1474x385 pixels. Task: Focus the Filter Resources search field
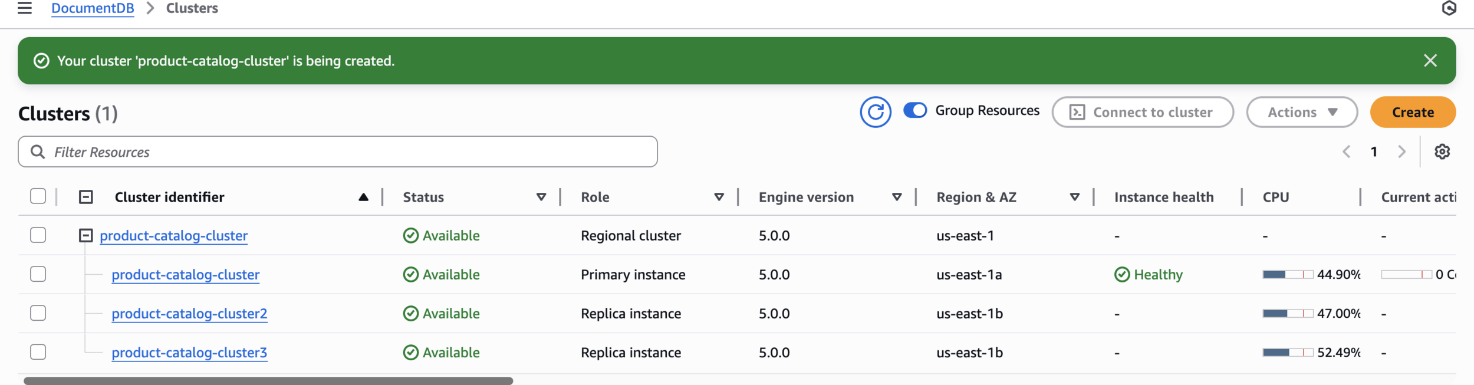tap(337, 152)
